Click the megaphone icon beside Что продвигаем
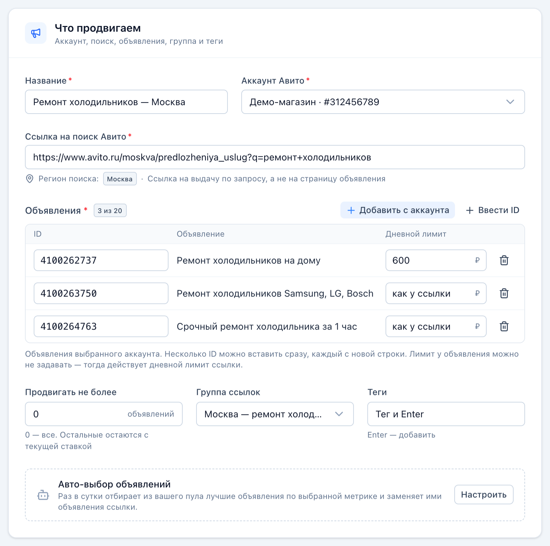550x546 pixels. click(36, 33)
